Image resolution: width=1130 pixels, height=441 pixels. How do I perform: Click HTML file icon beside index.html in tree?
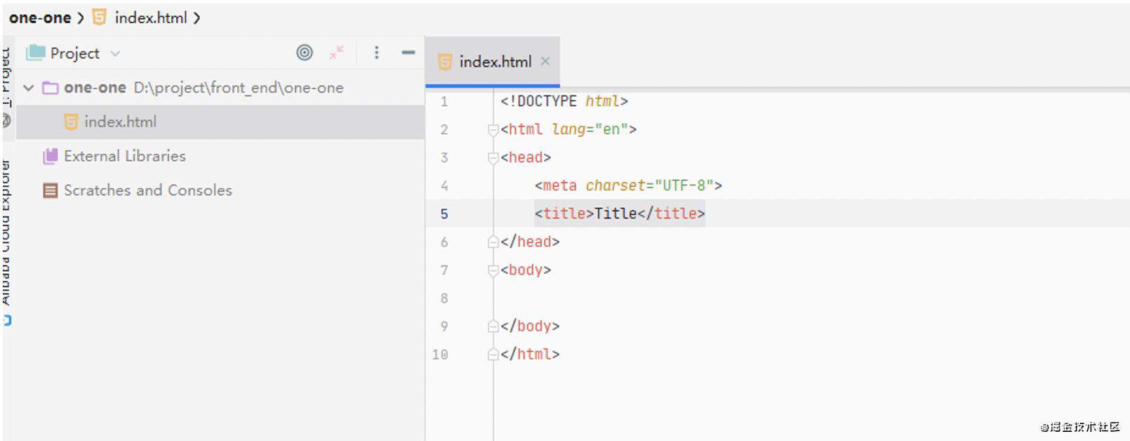coord(71,122)
